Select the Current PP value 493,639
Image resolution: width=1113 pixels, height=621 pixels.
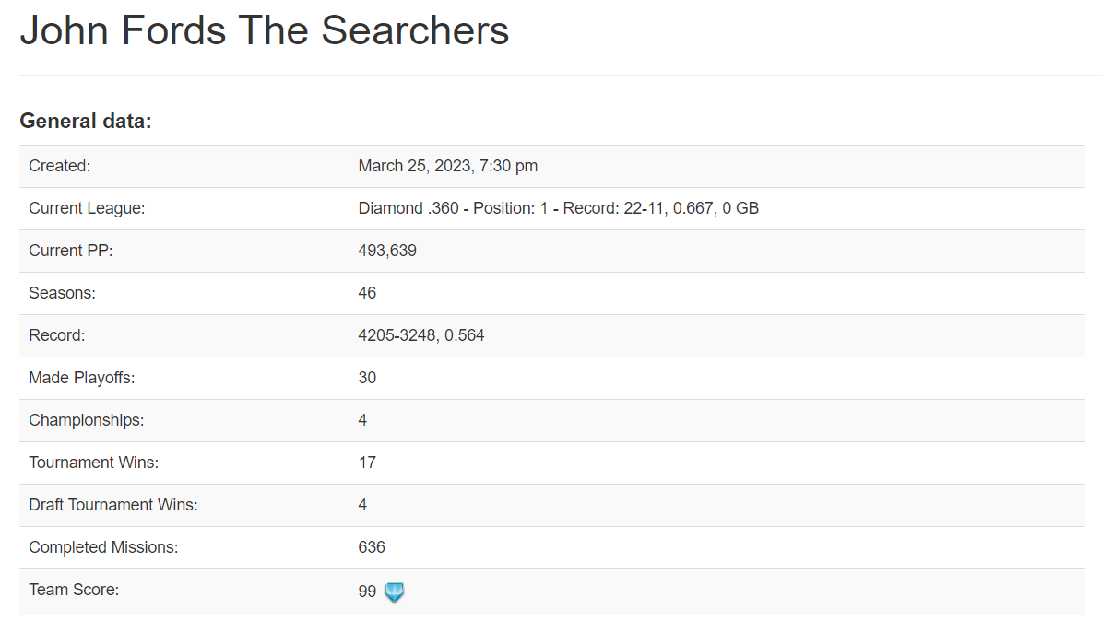[387, 251]
